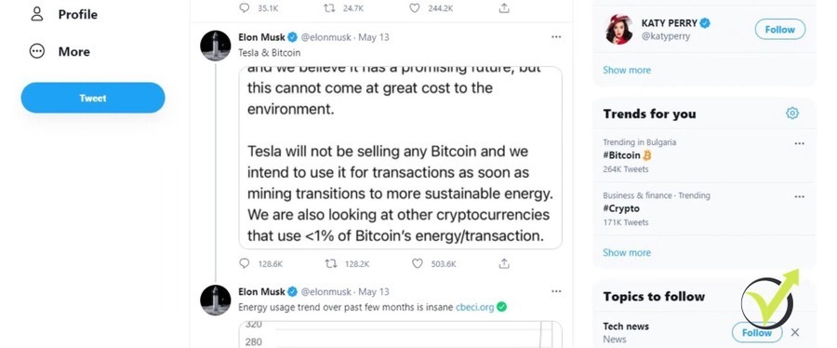Screen dimensions: 837x348
Task: Open the cbeci.org link
Action: coord(474,307)
